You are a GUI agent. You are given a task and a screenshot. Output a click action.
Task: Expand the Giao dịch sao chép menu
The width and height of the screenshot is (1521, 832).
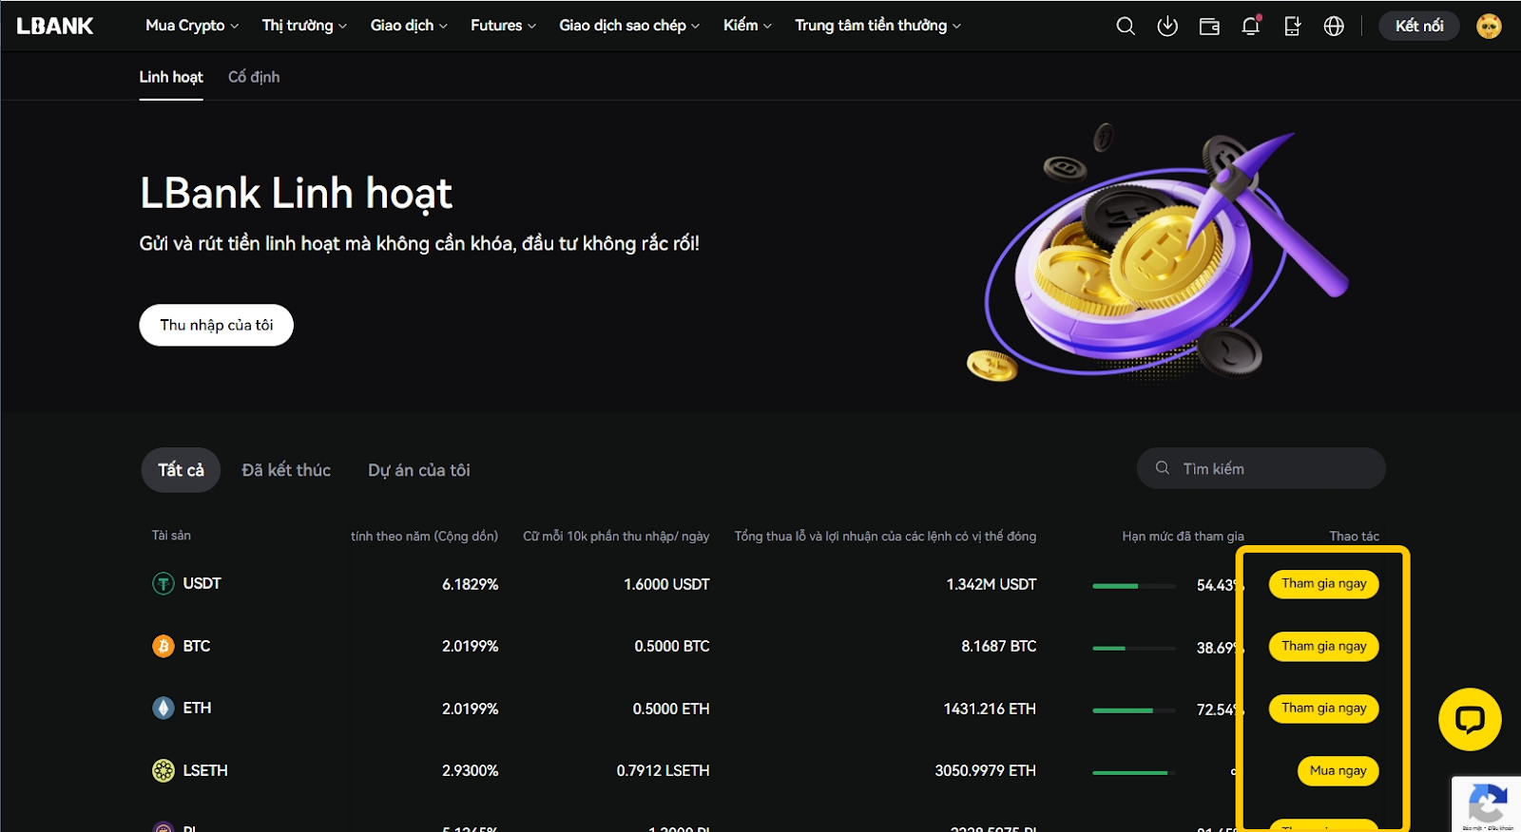coord(629,26)
